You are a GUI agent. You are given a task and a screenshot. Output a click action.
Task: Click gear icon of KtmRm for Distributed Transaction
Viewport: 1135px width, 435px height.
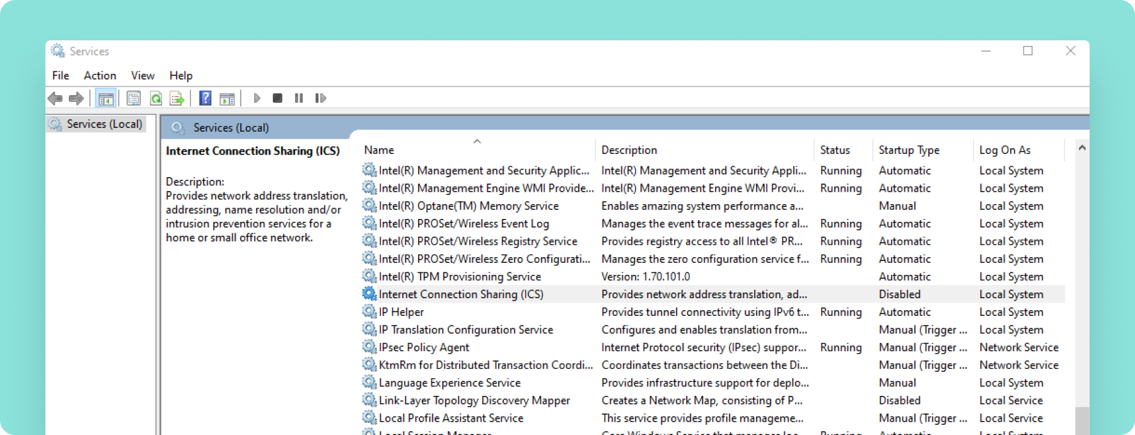point(370,364)
